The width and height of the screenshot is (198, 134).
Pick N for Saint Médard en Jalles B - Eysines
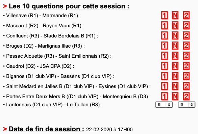pos(175,86)
